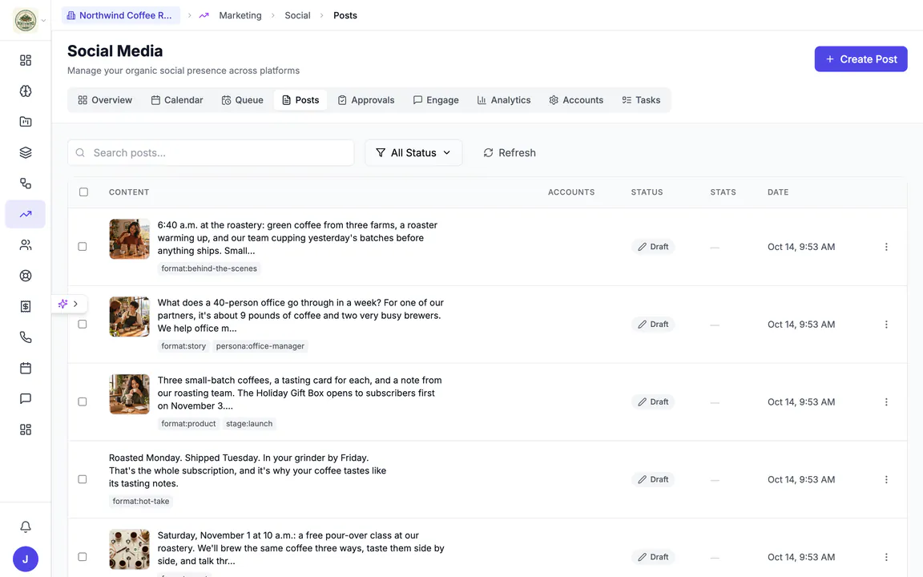Viewport: 923px width, 577px height.
Task: Click the persona:office-manager tag
Action: pos(260,346)
